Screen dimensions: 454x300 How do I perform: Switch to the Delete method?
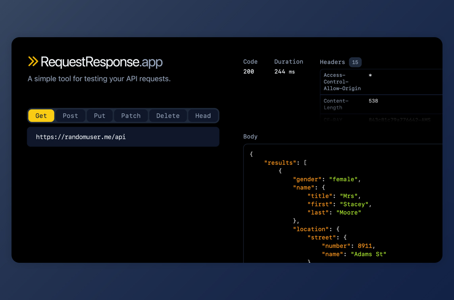pos(168,116)
